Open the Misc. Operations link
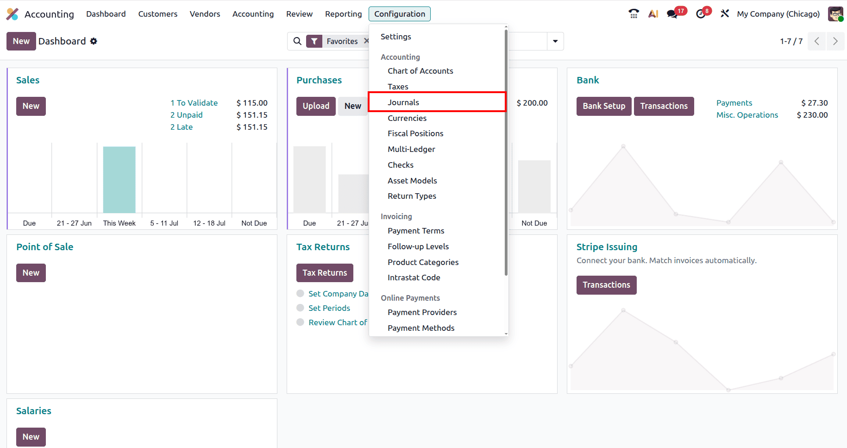This screenshot has height=448, width=847. pos(747,115)
